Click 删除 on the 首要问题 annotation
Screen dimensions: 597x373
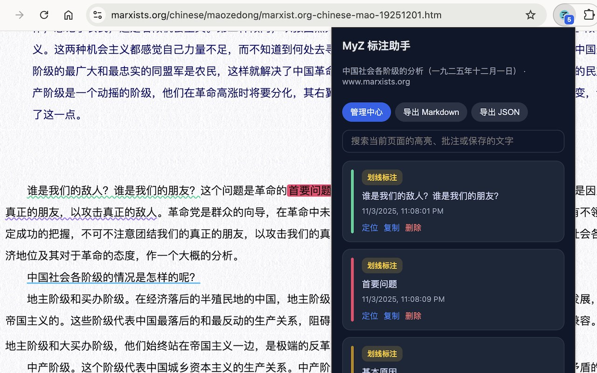tap(413, 316)
